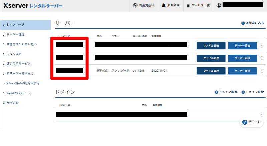
Task: Click ドメイン取得 plus link
Action: 226,92
